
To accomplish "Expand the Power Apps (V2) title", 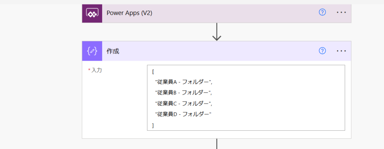I will (x=129, y=13).
